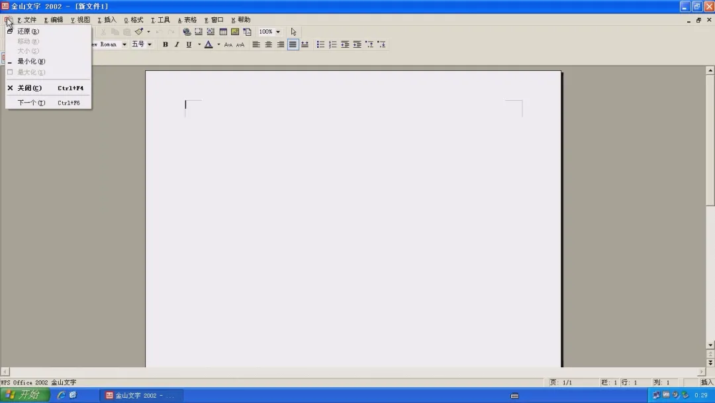
Task: Expand the font color dropdown arrow
Action: click(219, 44)
